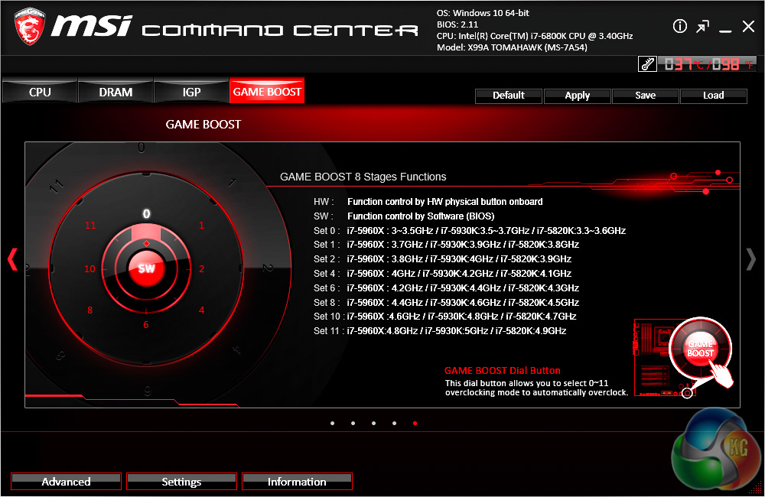Go to previous page with left arrow
The height and width of the screenshot is (497, 765).
pyautogui.click(x=13, y=259)
